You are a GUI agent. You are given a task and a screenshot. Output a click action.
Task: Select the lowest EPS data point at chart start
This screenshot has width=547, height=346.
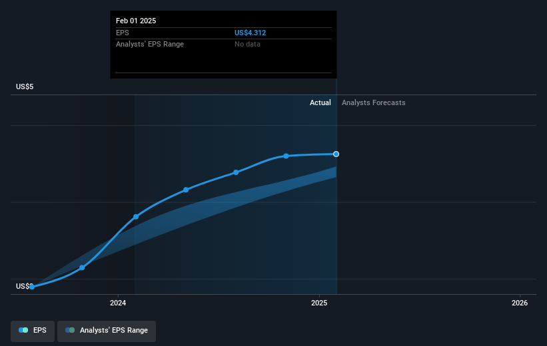pyautogui.click(x=32, y=287)
